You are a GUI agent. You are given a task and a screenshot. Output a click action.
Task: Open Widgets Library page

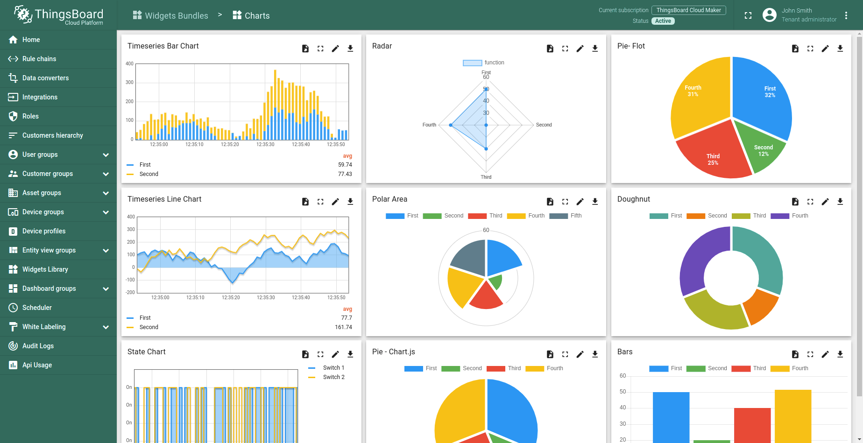[x=58, y=269]
